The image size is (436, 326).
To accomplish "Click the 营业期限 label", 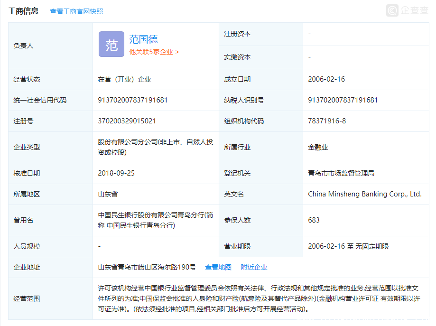I will (238, 246).
